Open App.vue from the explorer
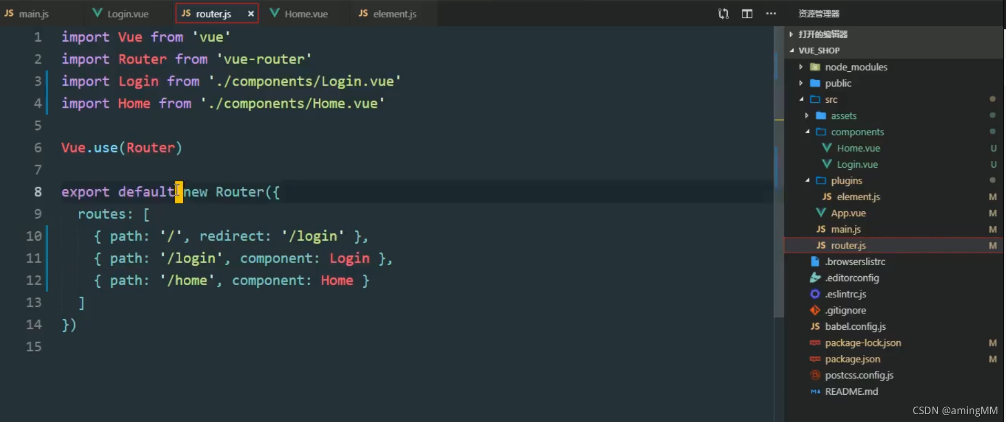The image size is (1006, 422). coord(848,213)
